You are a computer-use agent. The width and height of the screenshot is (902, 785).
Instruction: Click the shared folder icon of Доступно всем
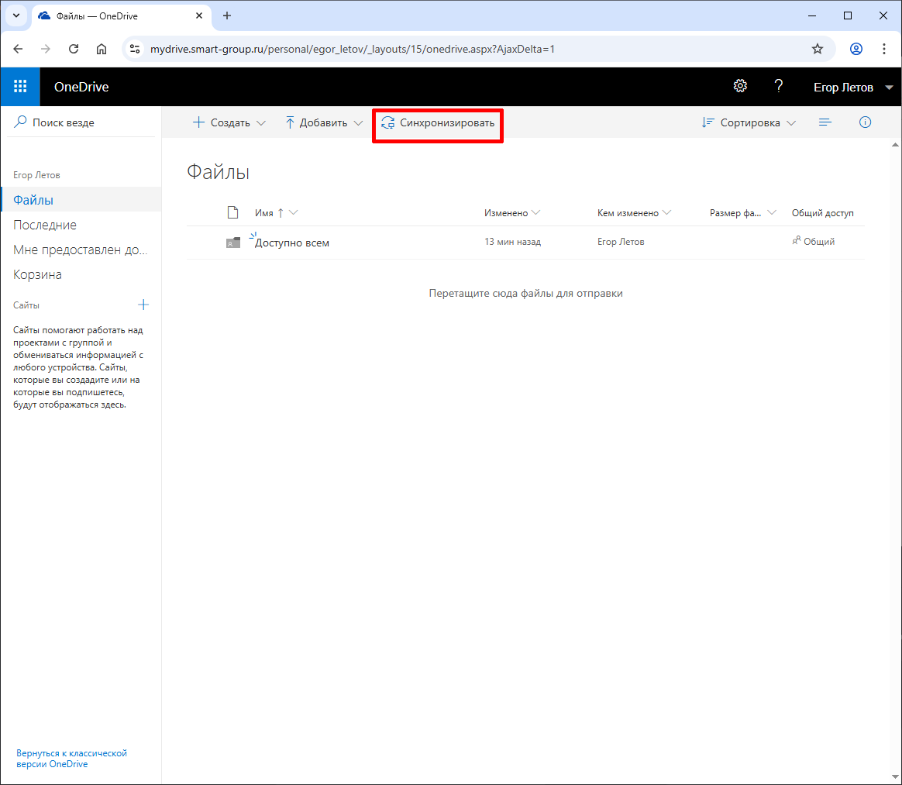tap(232, 243)
